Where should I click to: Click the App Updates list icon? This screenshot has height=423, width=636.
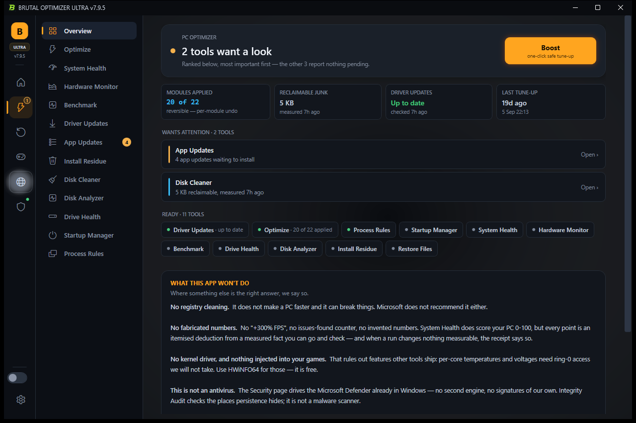[x=53, y=142]
